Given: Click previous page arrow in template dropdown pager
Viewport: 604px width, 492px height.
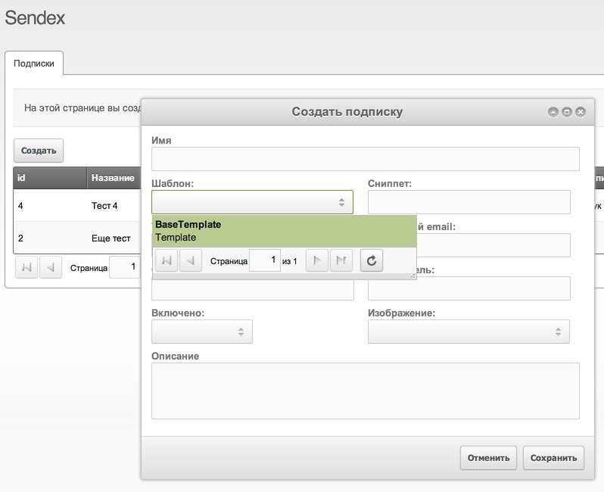Looking at the screenshot, I should pyautogui.click(x=191, y=261).
